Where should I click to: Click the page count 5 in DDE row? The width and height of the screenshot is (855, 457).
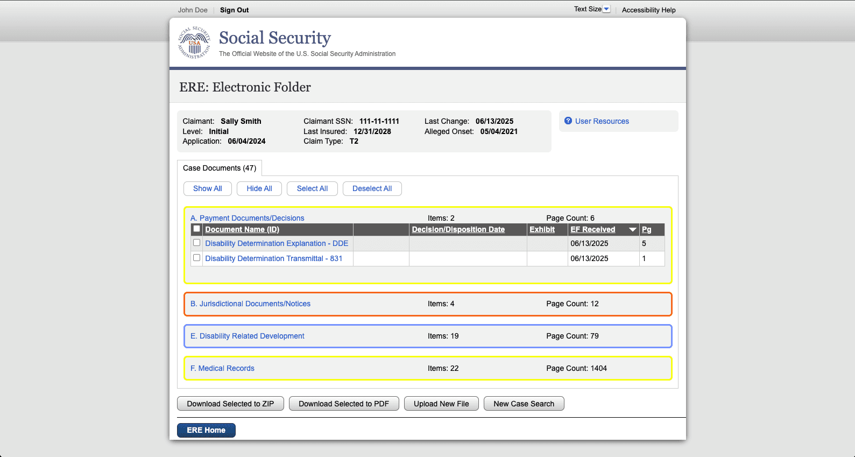tap(644, 243)
